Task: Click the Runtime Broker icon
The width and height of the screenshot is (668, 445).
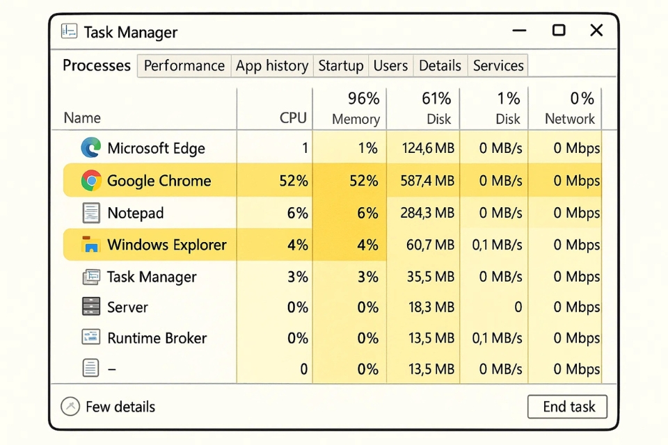Action: click(91, 338)
